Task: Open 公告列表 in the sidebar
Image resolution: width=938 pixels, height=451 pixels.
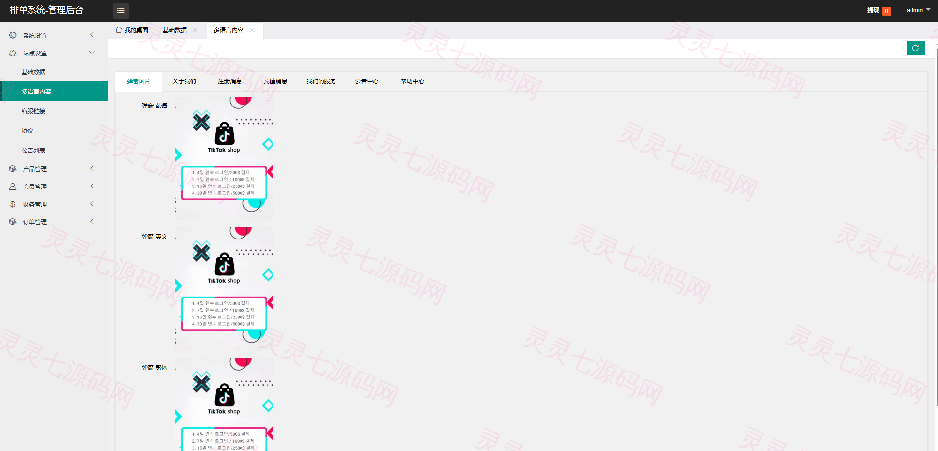Action: [54, 150]
